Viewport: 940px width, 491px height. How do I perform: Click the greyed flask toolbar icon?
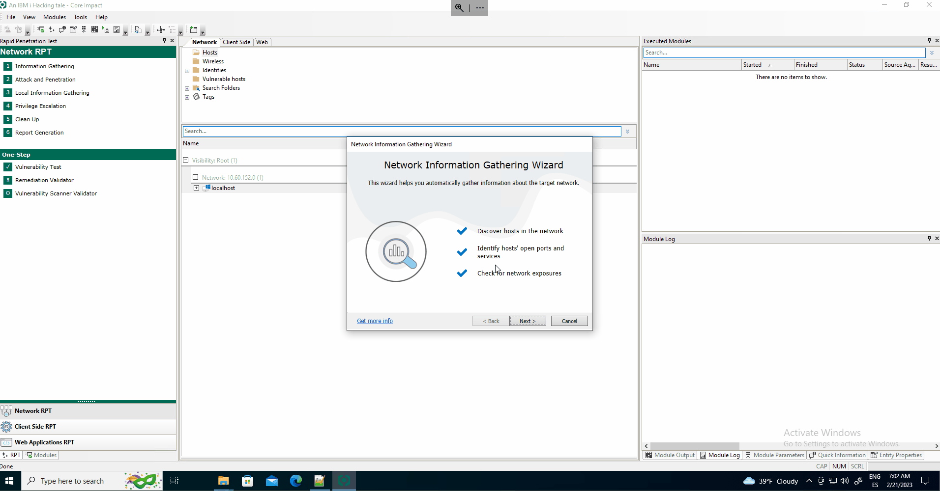[8, 29]
